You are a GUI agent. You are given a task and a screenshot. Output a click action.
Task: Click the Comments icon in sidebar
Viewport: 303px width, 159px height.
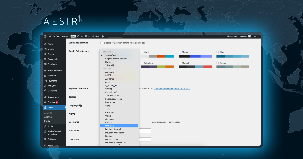click(45, 59)
